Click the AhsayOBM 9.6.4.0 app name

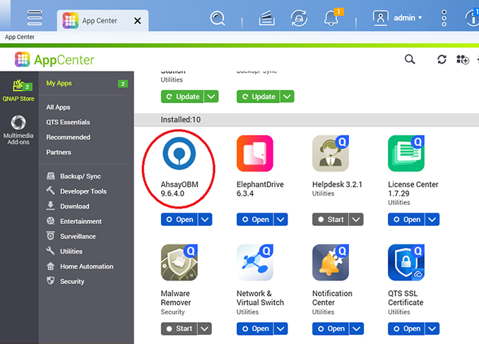click(179, 189)
